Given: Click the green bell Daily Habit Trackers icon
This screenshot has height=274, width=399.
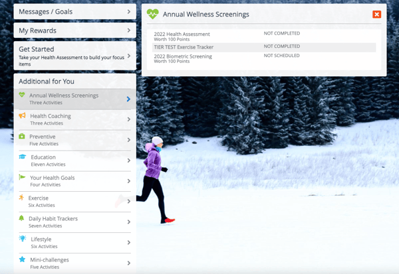Looking at the screenshot, I should pyautogui.click(x=22, y=218).
